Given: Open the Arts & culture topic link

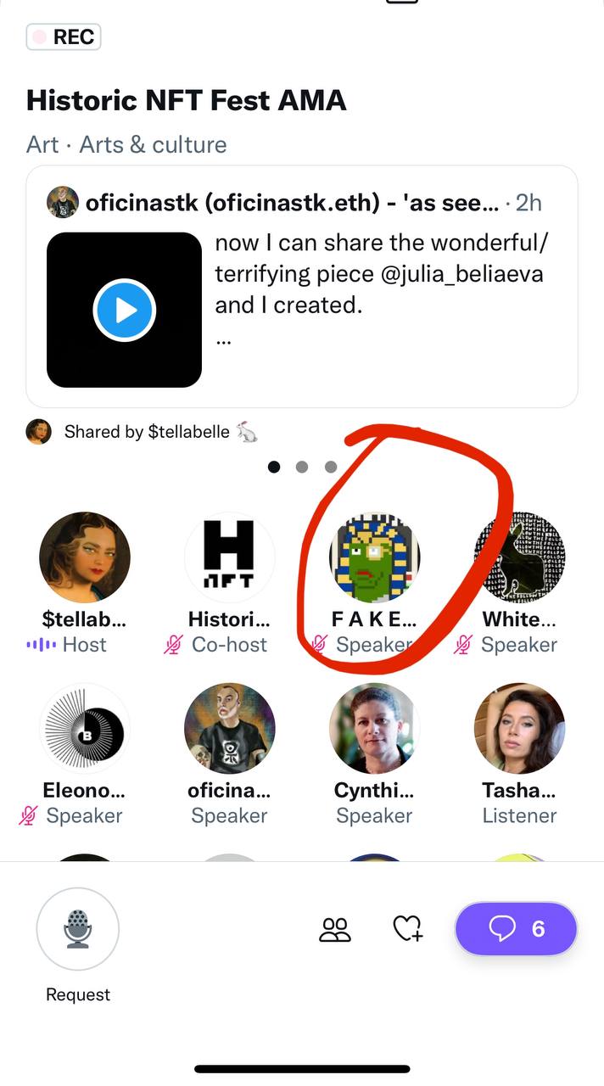Looking at the screenshot, I should (153, 144).
